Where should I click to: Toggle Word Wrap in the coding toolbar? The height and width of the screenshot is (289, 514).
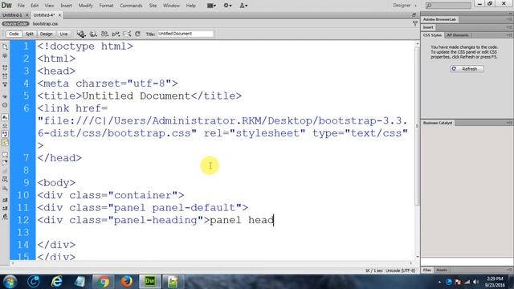5,134
